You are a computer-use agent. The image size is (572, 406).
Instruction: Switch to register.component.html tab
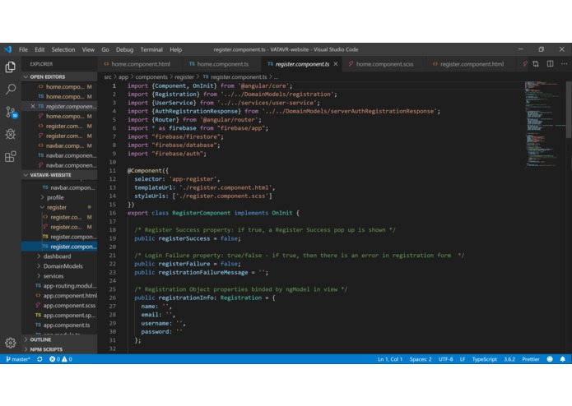coord(472,64)
